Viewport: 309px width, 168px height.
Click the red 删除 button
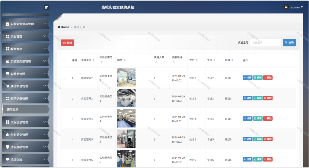pos(67,43)
